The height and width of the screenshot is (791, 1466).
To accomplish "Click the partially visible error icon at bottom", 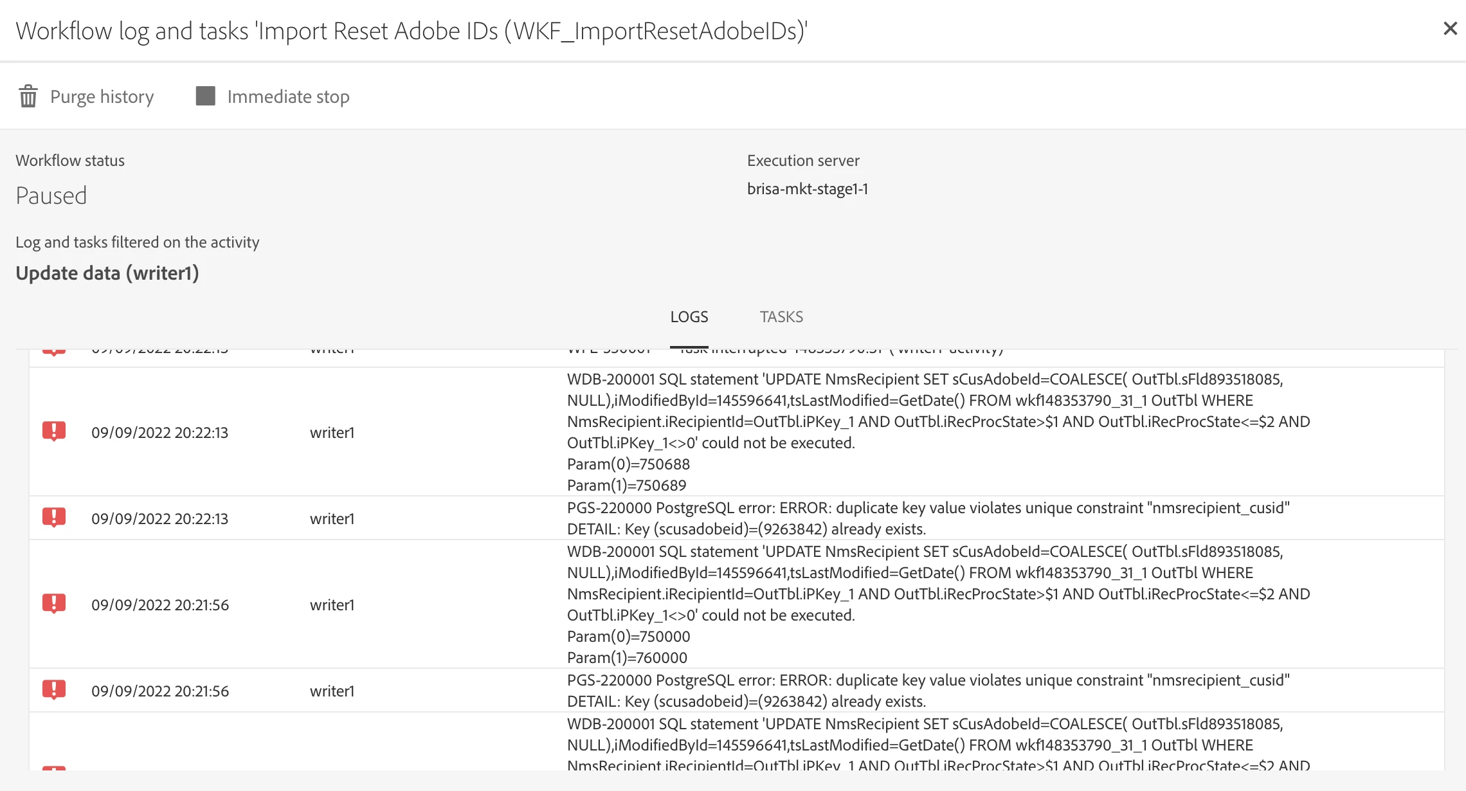I will 54,767.
